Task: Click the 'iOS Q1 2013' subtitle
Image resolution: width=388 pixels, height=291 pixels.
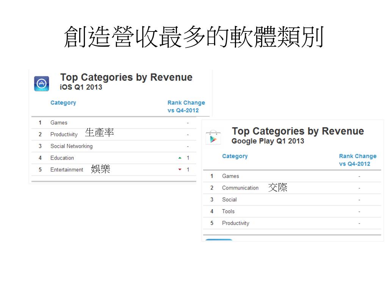Action: point(81,87)
